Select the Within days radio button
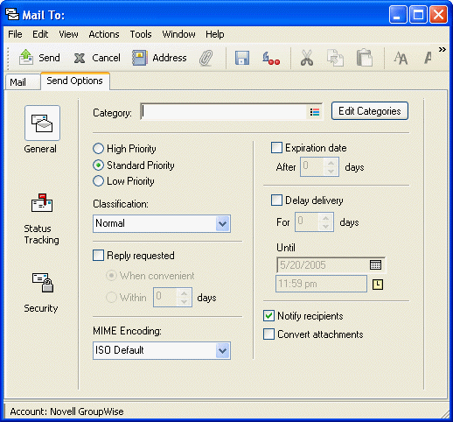This screenshot has width=453, height=422. point(111,298)
